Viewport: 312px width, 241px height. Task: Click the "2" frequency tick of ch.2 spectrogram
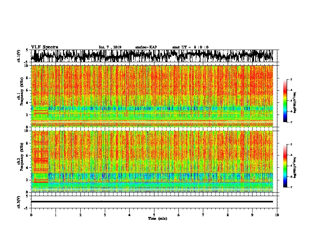point(28,180)
